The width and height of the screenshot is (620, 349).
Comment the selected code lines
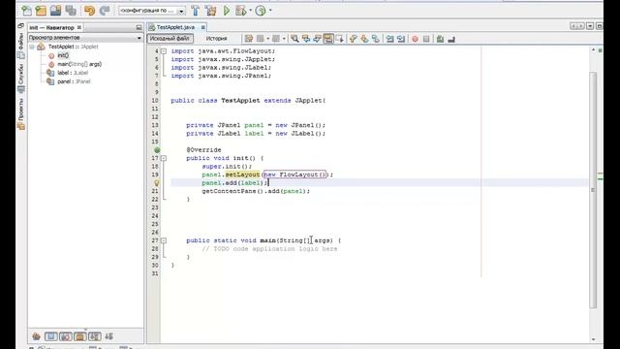(x=440, y=39)
